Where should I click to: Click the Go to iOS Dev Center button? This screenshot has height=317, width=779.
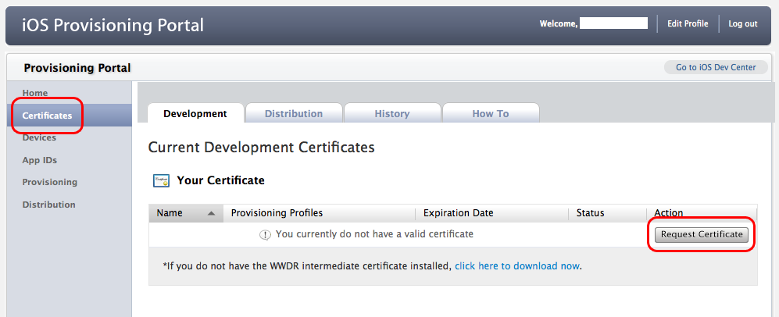pos(715,67)
